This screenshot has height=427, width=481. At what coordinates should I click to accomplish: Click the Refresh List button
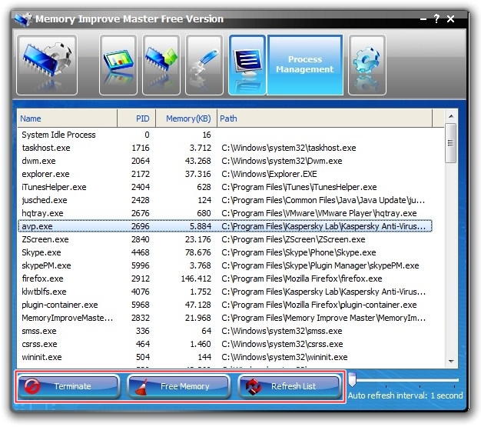(290, 386)
